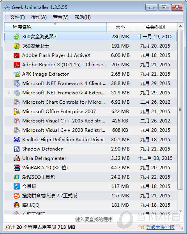The image size is (187, 234).
Task: Click the 24.2 MB size value
Action: (x=120, y=177)
